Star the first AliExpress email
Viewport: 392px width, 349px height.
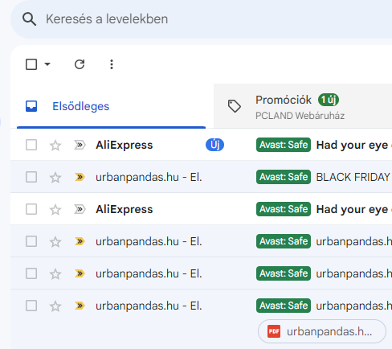[x=55, y=146]
